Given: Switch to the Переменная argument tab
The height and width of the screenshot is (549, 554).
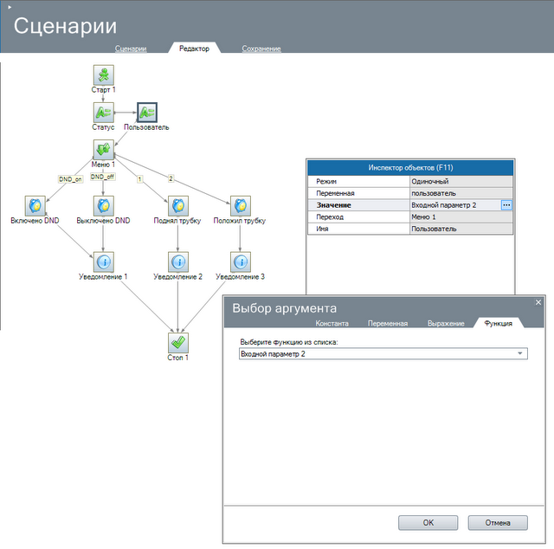Looking at the screenshot, I should pos(387,323).
